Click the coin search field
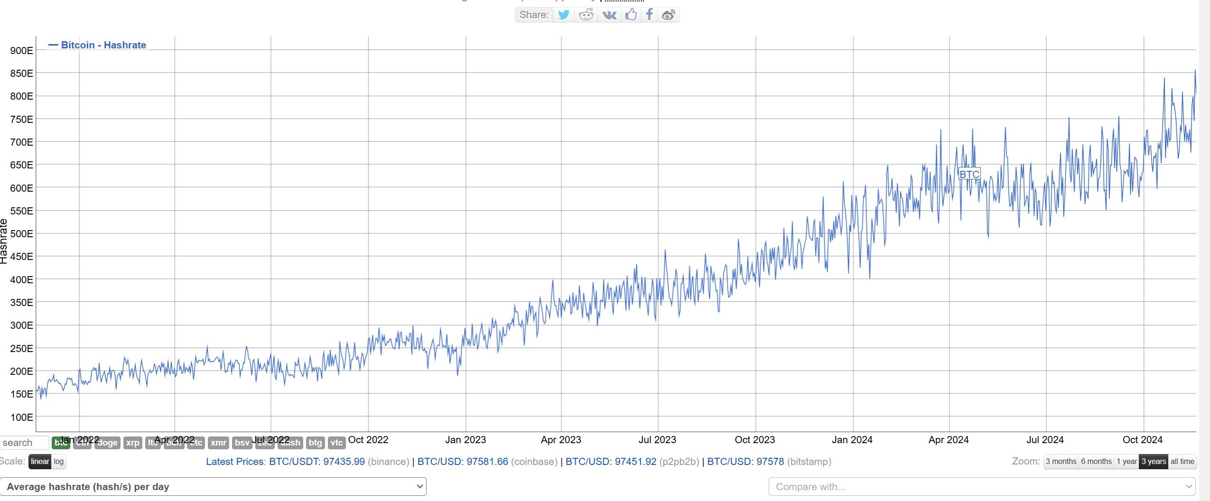 click(x=24, y=443)
